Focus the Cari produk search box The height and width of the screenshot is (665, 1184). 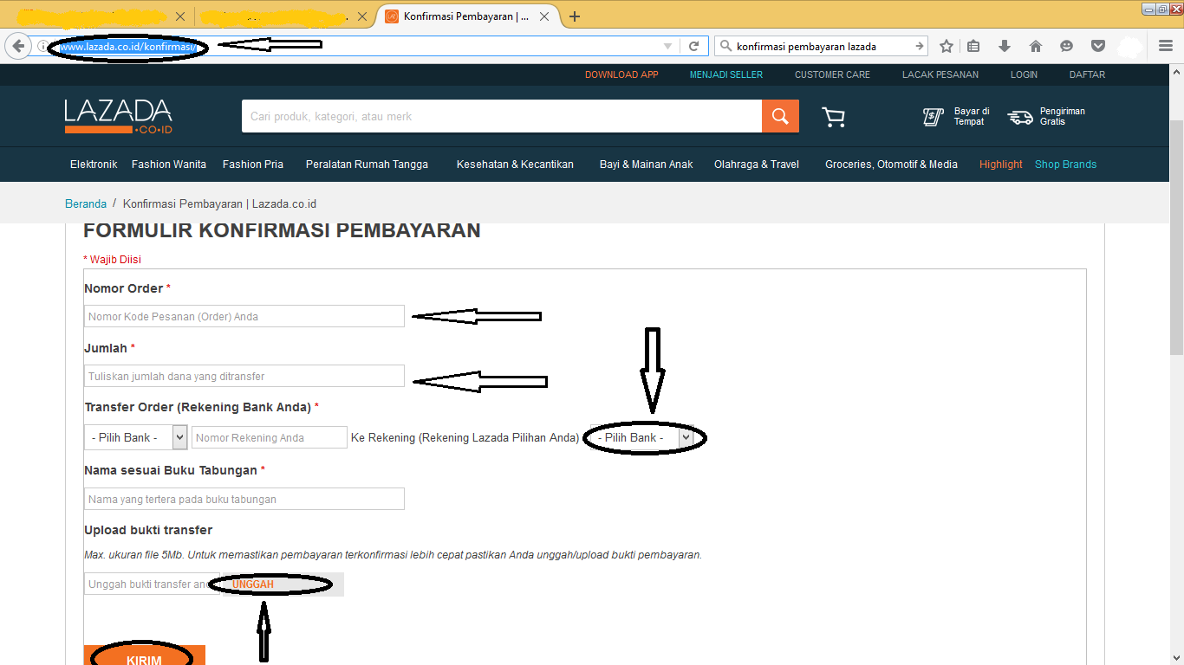(502, 116)
